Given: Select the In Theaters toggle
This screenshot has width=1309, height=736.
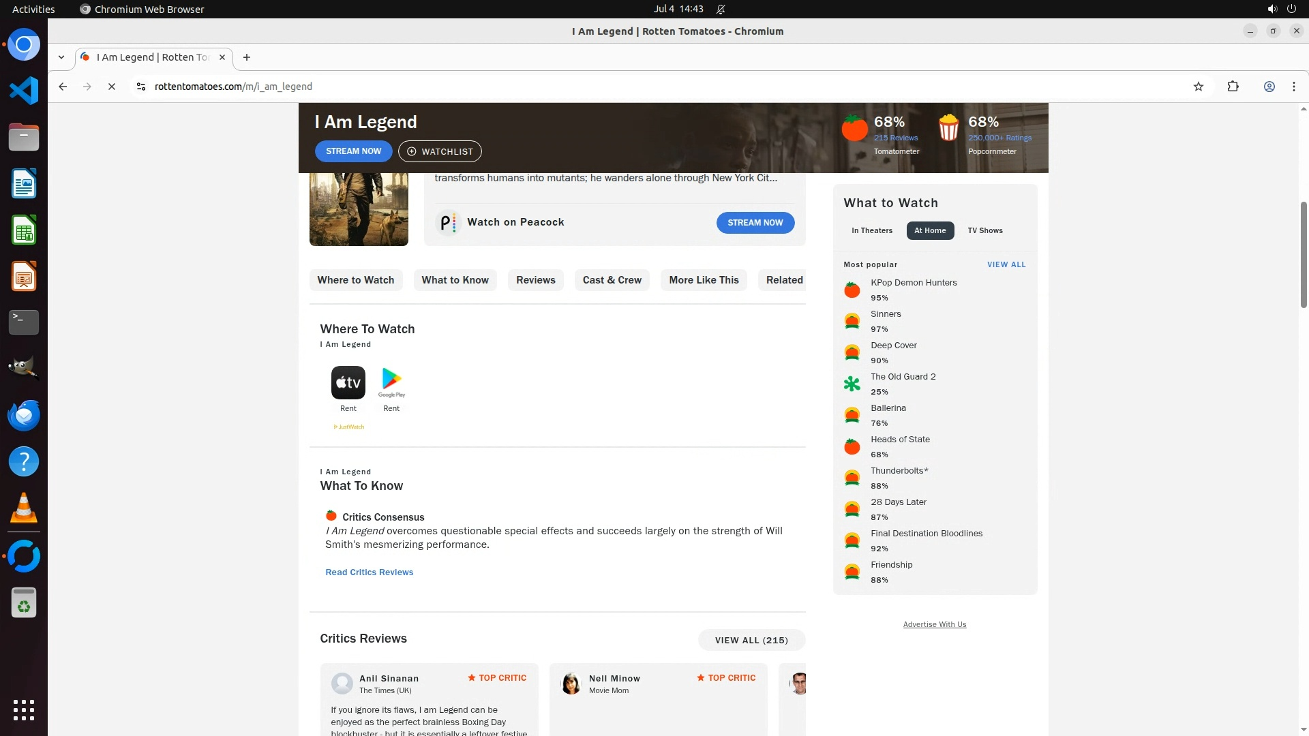Looking at the screenshot, I should tap(871, 230).
